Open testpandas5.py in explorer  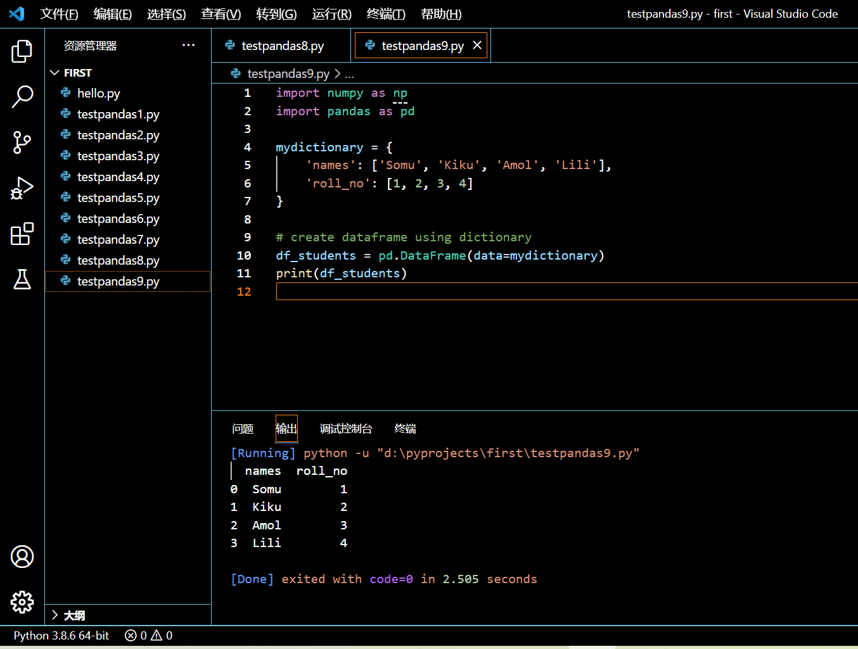click(128, 198)
